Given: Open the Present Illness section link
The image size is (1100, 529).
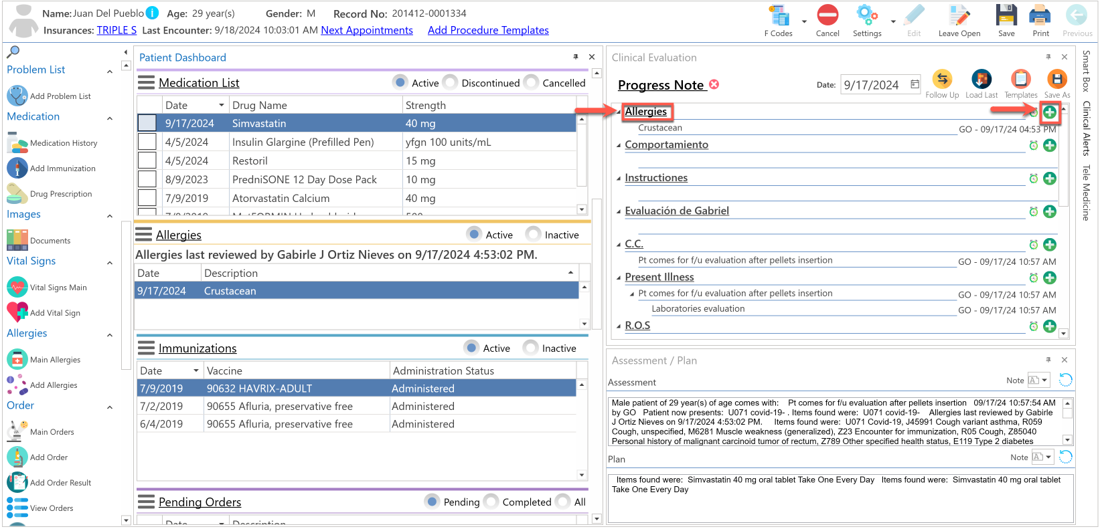Looking at the screenshot, I should [659, 277].
